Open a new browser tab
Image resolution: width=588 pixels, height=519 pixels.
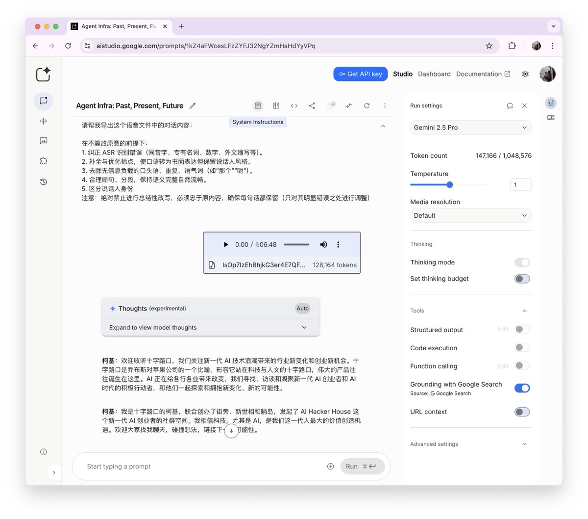coord(181,26)
